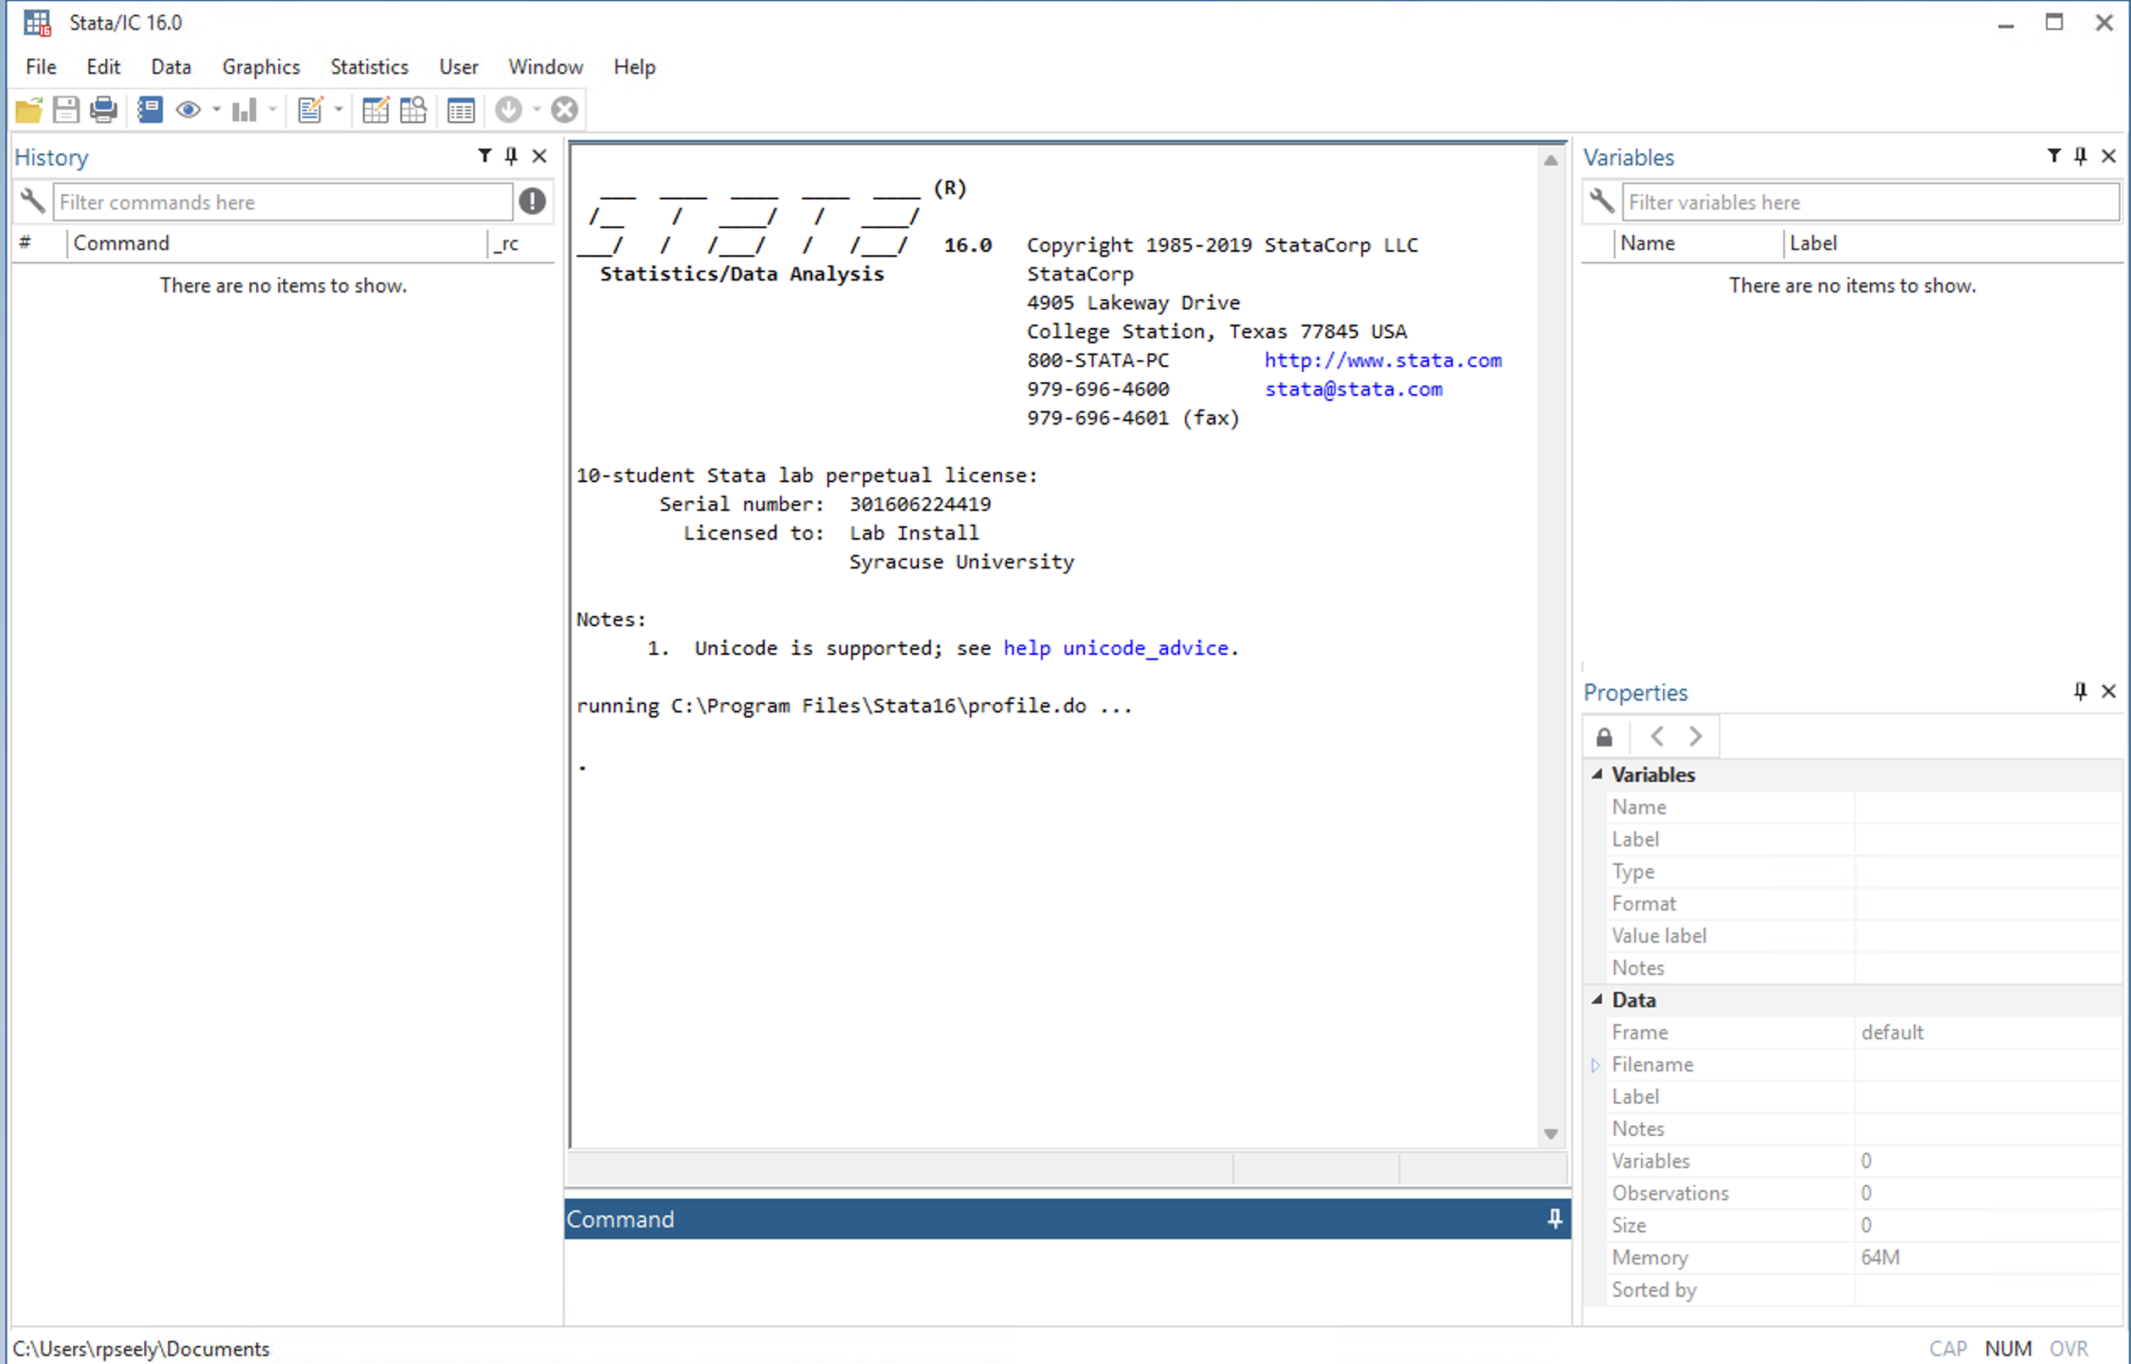Open the Edit menu
The height and width of the screenshot is (1364, 2131).
(x=103, y=67)
